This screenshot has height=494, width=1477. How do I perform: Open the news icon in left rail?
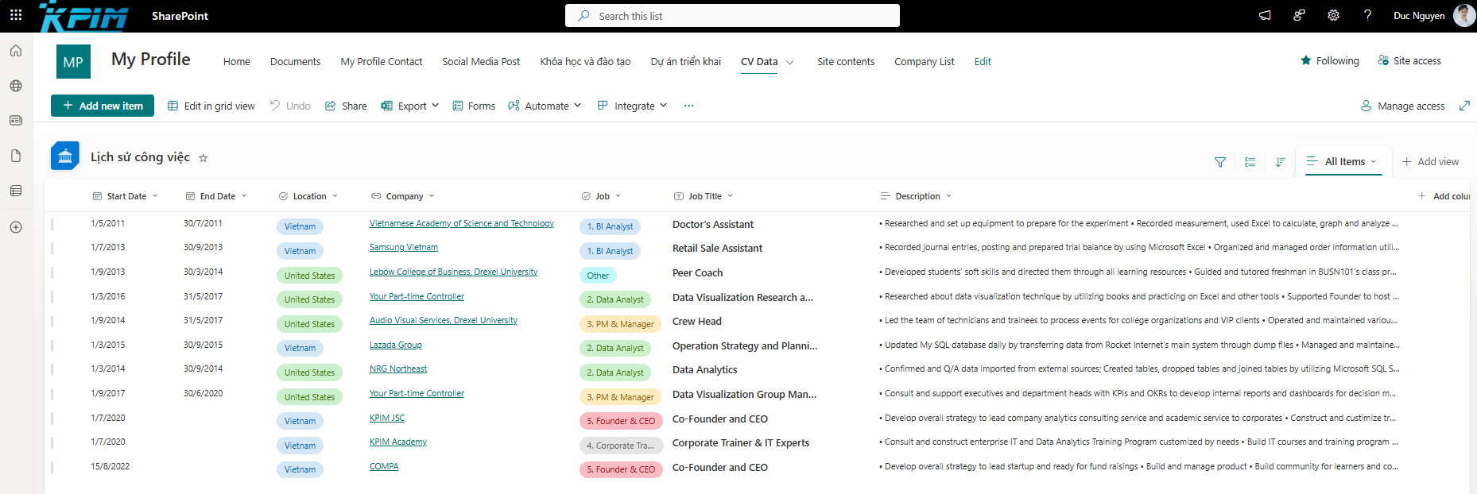click(16, 121)
